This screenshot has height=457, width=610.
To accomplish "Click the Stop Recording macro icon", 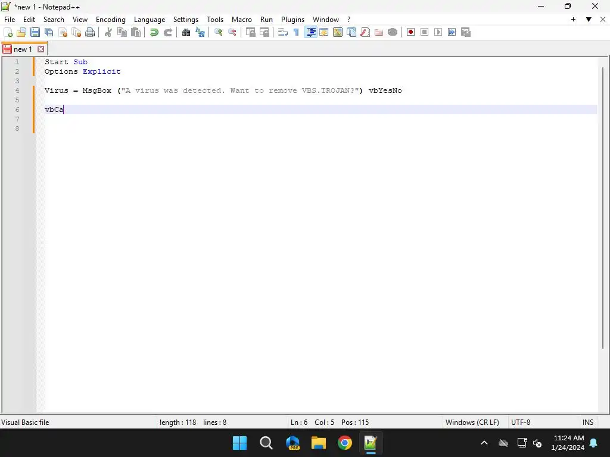I will pyautogui.click(x=424, y=32).
